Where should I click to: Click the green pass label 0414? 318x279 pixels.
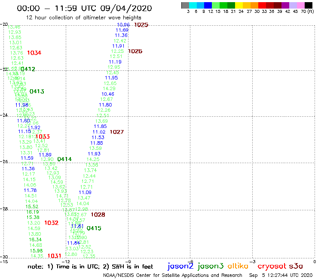click(64, 159)
